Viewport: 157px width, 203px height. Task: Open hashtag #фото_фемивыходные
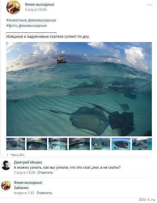point(26,26)
